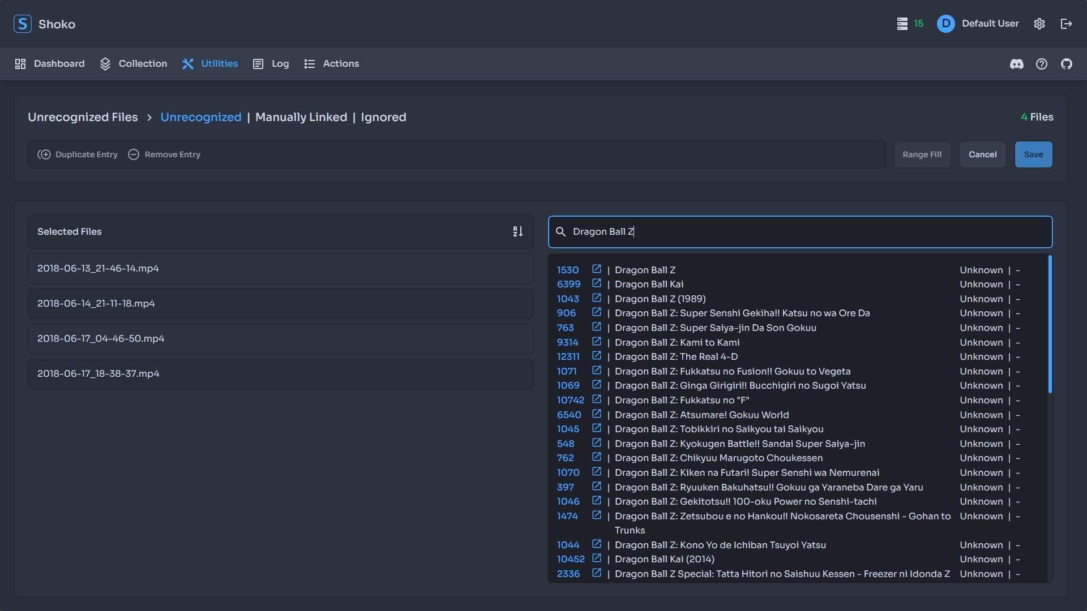
Task: Open settings via gear icon
Action: point(1039,24)
